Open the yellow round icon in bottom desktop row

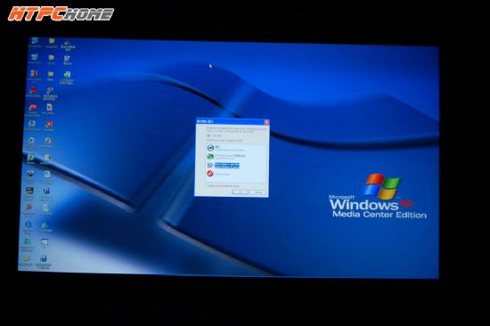pos(26,259)
